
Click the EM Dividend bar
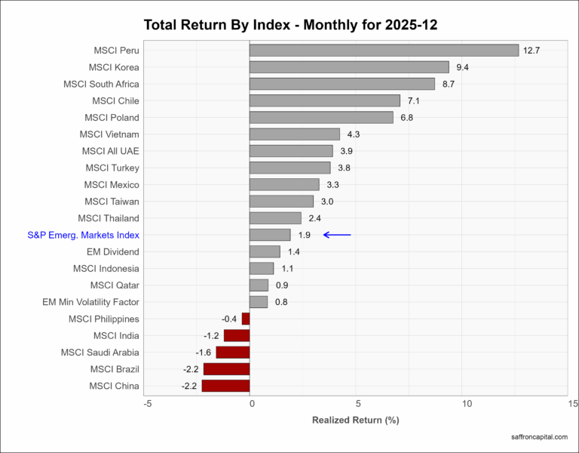[264, 251]
